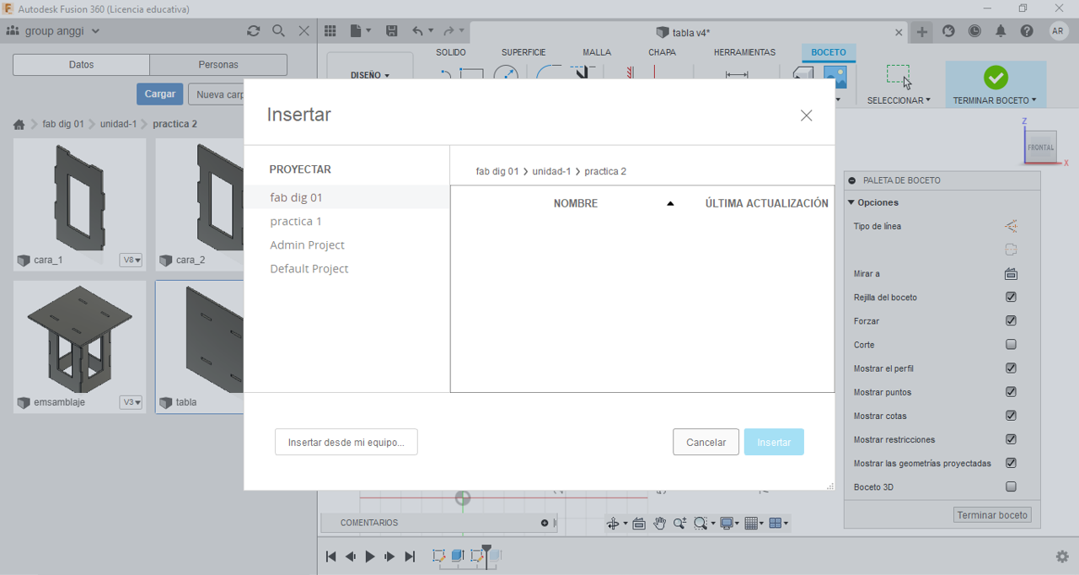1079x575 pixels.
Task: Refresh the data panel
Action: (x=253, y=31)
